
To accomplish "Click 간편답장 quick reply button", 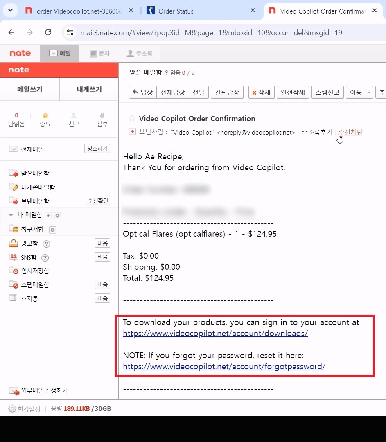I will pyautogui.click(x=227, y=92).
